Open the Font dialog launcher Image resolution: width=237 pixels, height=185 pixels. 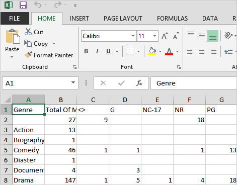coord(179,67)
